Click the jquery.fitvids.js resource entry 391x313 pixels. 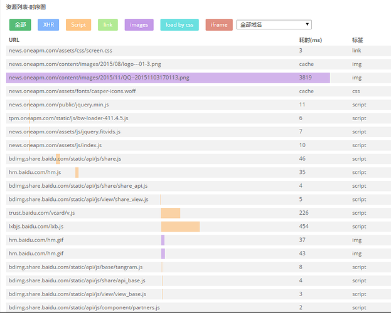pyautogui.click(x=65, y=131)
